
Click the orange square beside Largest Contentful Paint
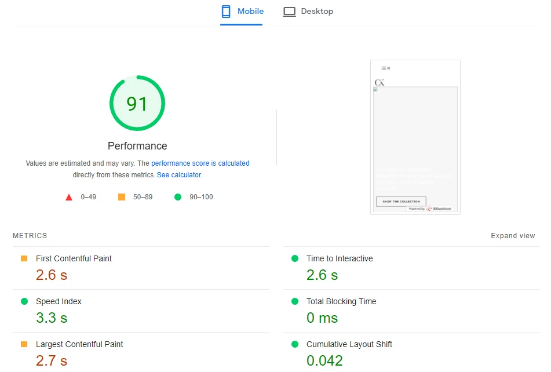pyautogui.click(x=24, y=344)
